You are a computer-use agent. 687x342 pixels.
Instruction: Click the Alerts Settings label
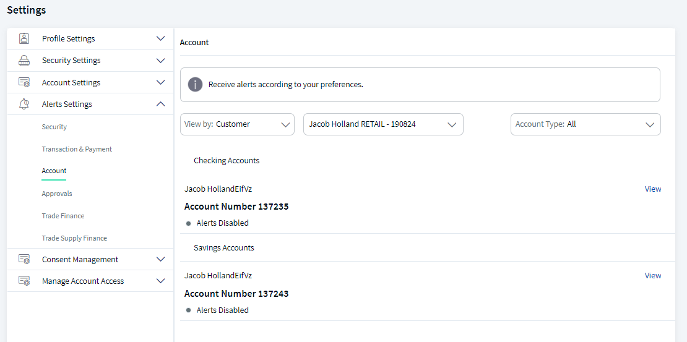point(67,105)
